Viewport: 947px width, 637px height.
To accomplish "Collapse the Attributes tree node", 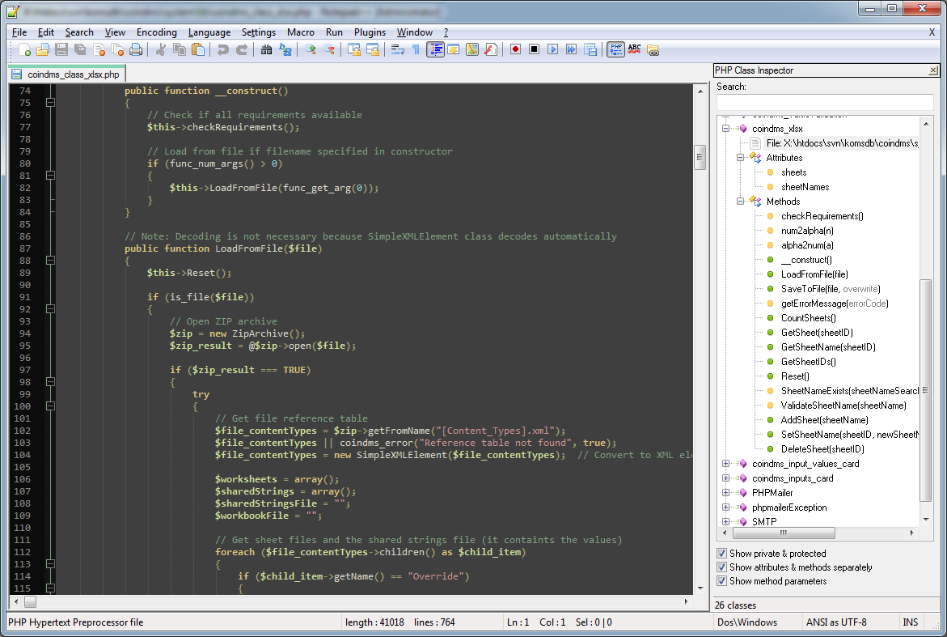I will click(x=741, y=158).
